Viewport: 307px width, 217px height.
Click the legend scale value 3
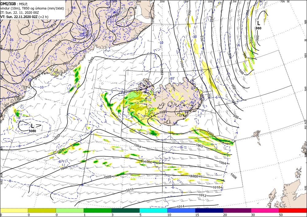pyautogui.click(x=112, y=215)
